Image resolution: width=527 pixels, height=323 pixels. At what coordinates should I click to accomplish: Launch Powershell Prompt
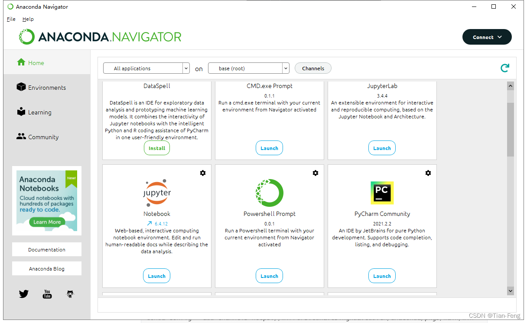tap(270, 276)
